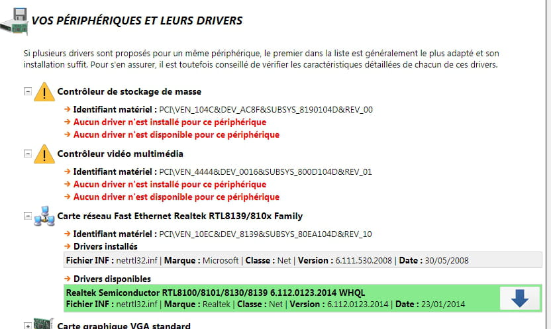Click the warning icon beside Contrôleur de stockage de masse
The width and height of the screenshot is (551, 329).
click(44, 92)
